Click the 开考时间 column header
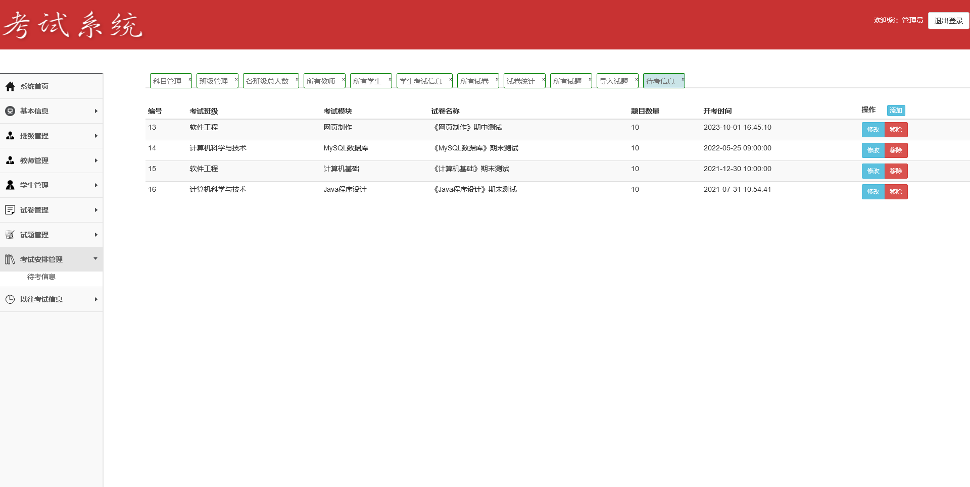 pyautogui.click(x=717, y=111)
